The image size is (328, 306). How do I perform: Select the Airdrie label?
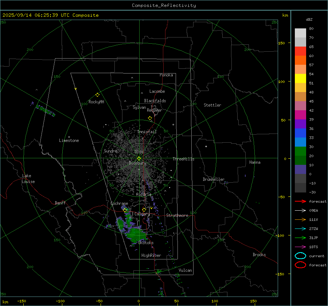pyautogui.click(x=144, y=194)
